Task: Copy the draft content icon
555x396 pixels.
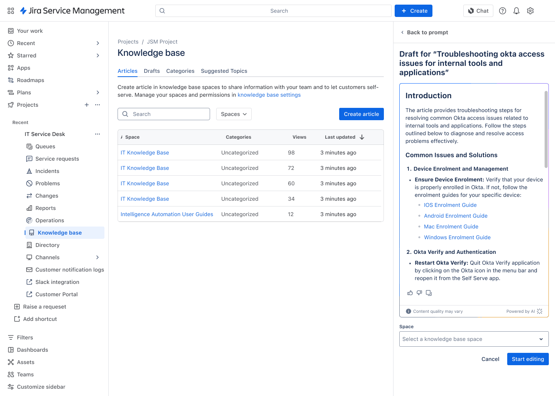Action: (x=429, y=293)
